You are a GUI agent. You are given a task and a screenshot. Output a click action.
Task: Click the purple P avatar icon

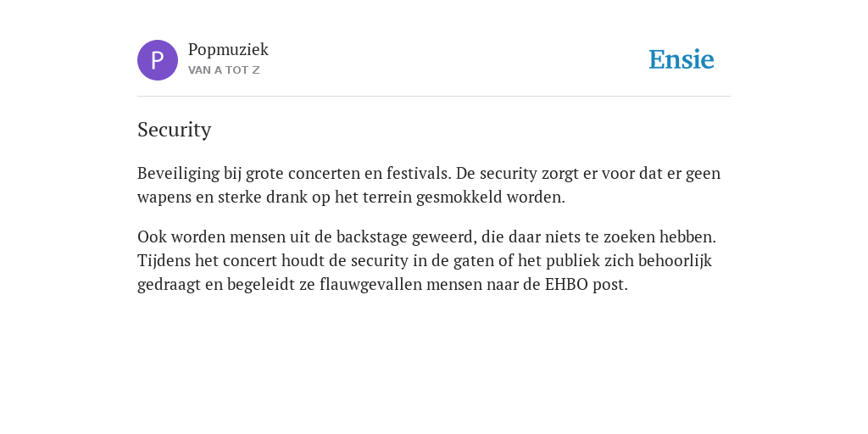point(158,60)
